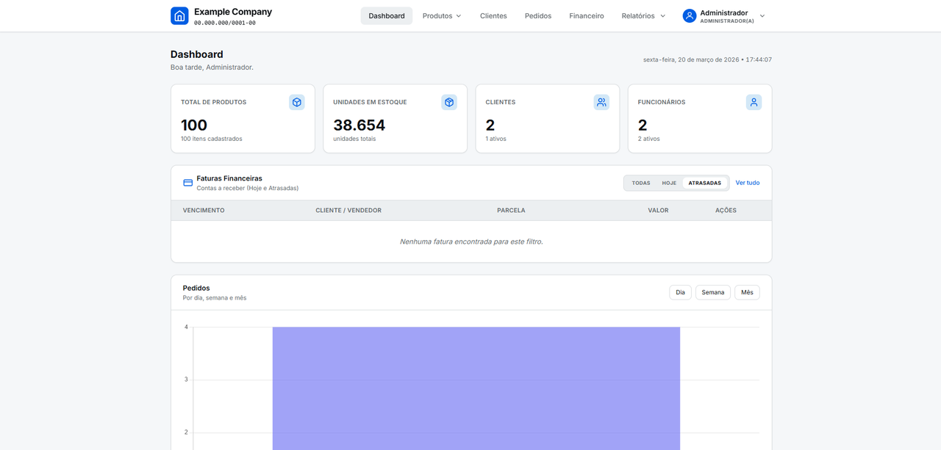Click the box icon in Unidades em Estoque card

click(449, 102)
